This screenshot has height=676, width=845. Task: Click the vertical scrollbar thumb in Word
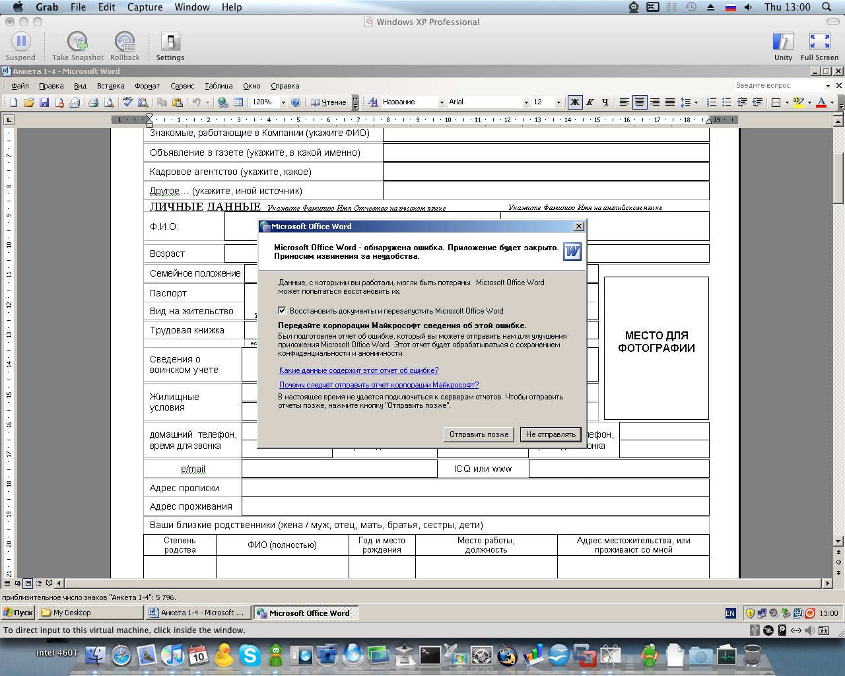click(x=838, y=178)
